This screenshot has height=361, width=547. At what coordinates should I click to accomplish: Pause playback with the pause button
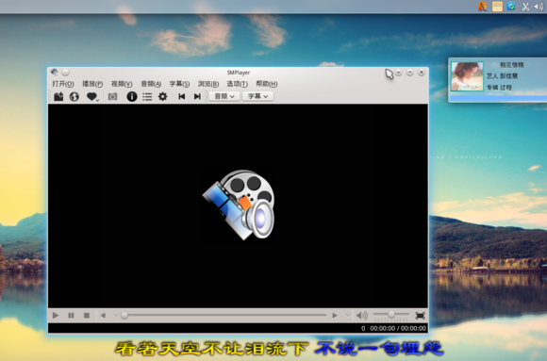pos(71,316)
